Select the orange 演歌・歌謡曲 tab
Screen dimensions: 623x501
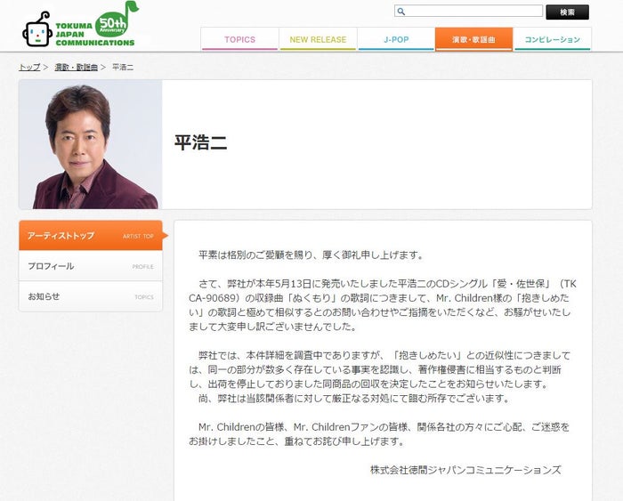473,39
